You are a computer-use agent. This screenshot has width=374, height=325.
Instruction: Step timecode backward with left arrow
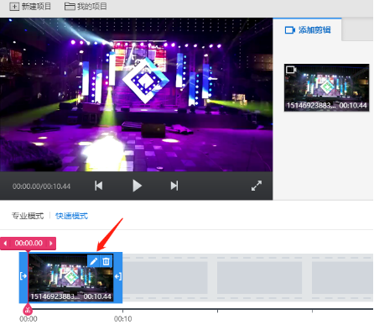5,244
